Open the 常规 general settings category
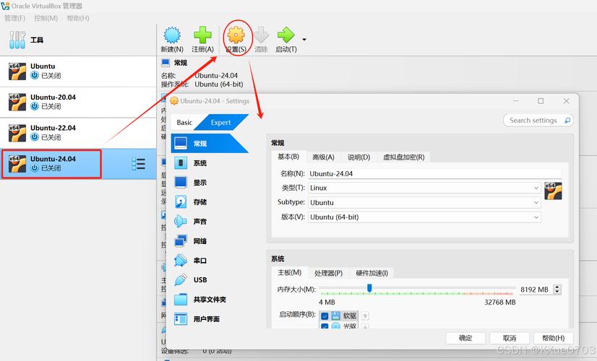 tap(209, 144)
